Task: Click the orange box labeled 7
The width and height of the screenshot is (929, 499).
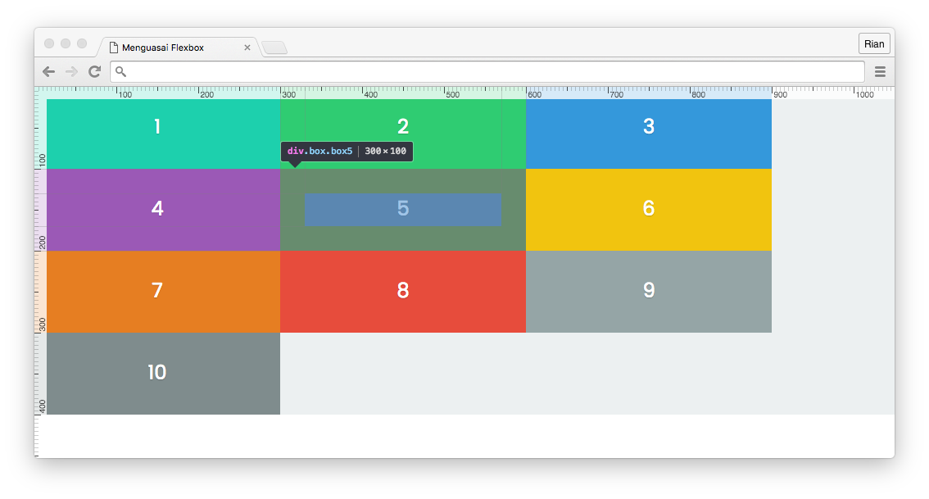Action: 156,291
